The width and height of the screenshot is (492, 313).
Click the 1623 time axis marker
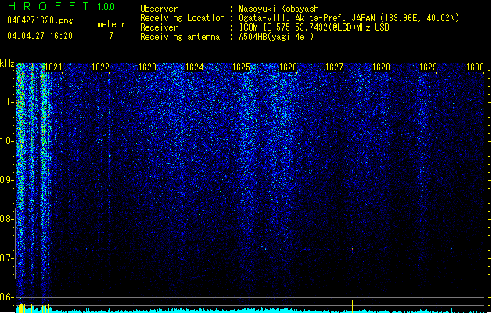click(148, 67)
